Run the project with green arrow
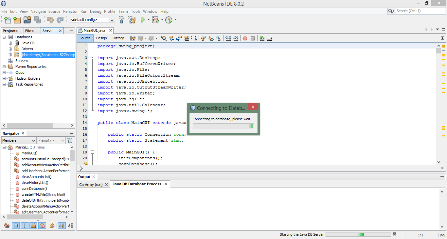This screenshot has width=447, height=239. (143, 20)
